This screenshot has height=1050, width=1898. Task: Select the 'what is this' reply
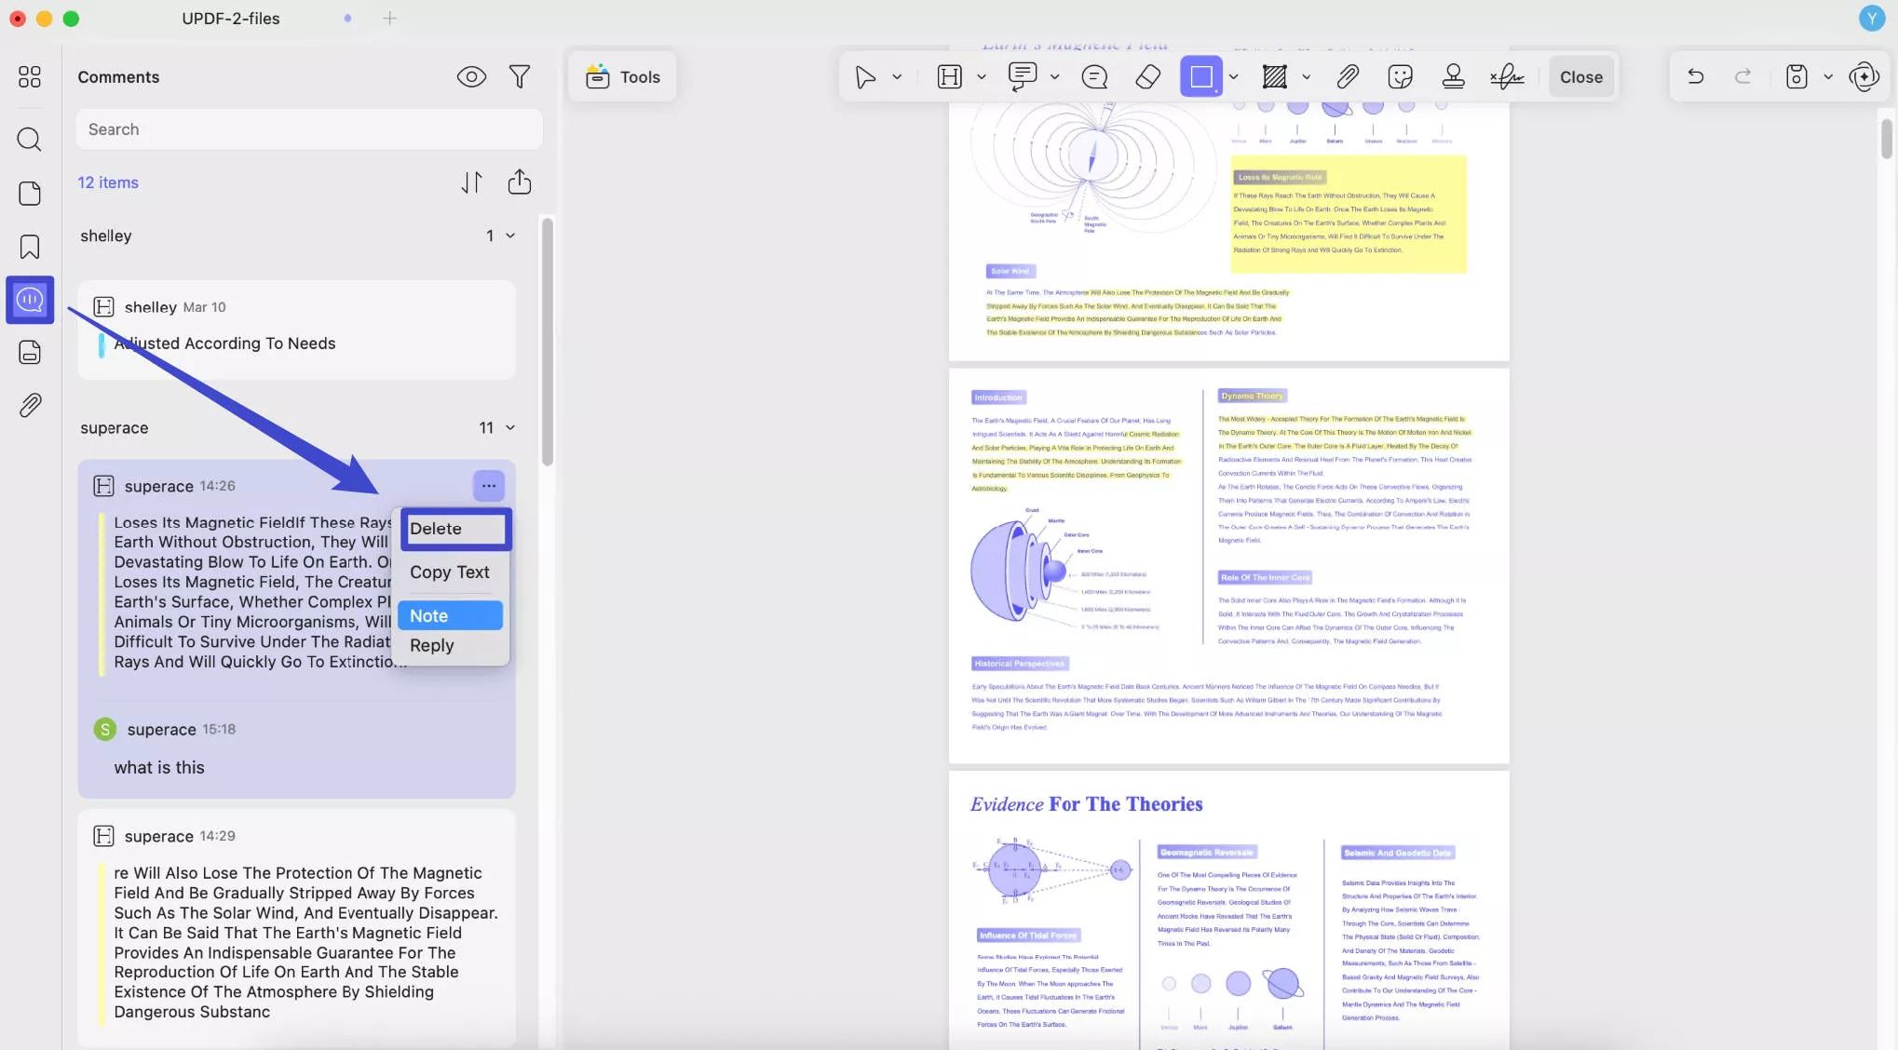coord(159,767)
